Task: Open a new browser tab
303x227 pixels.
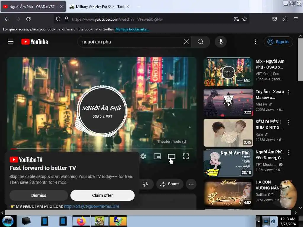Action: (x=138, y=7)
